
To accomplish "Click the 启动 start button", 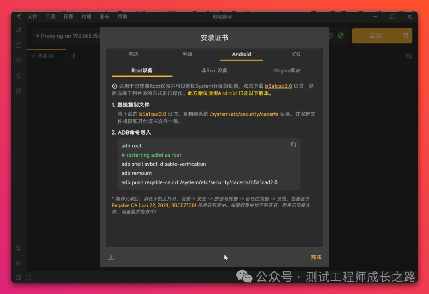I will click(x=375, y=36).
